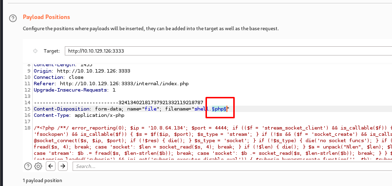The height and width of the screenshot is (186, 392).
Task: Click the Connection: close line
Action: 58,77
